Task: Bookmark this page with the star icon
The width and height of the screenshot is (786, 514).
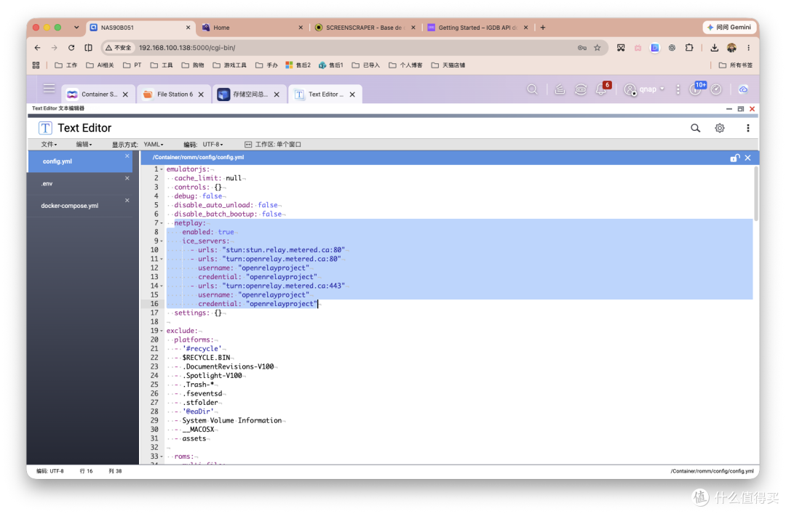Action: tap(597, 47)
